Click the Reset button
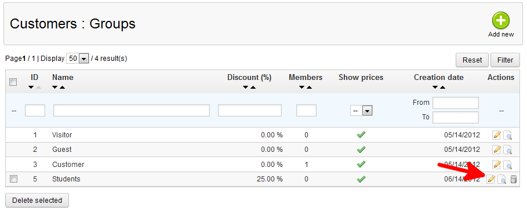Image resolution: width=527 pixels, height=211 pixels. pos(473,60)
